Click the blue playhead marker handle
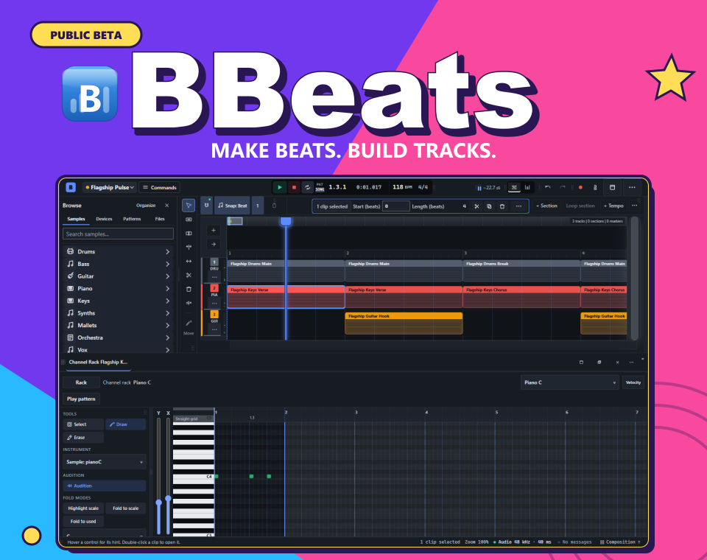Viewport: 707px width, 560px height. coord(286,221)
